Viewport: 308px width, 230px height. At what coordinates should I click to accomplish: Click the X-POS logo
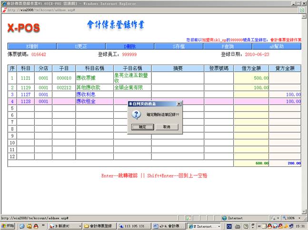tap(24, 28)
